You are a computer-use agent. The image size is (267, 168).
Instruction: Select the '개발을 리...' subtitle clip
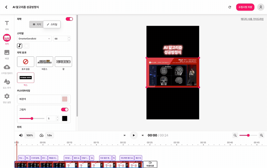click(53, 158)
